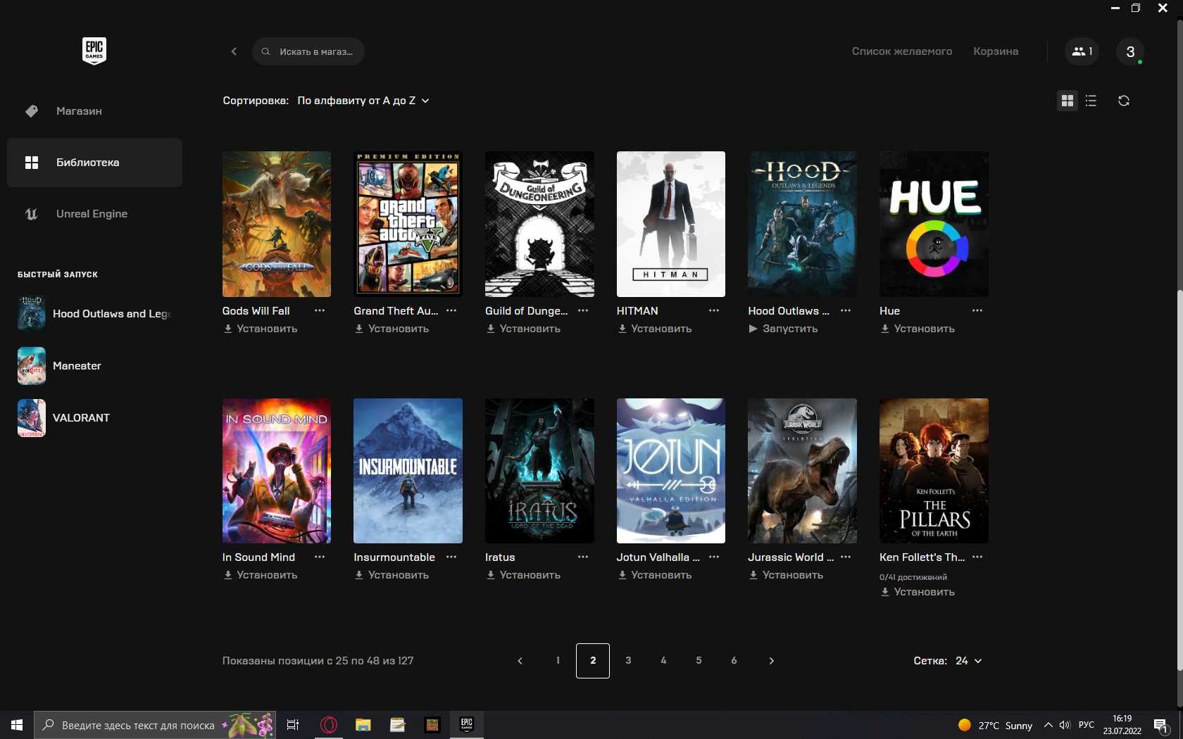Image resolution: width=1183 pixels, height=739 pixels.
Task: Open volume control in system tray
Action: (1065, 725)
